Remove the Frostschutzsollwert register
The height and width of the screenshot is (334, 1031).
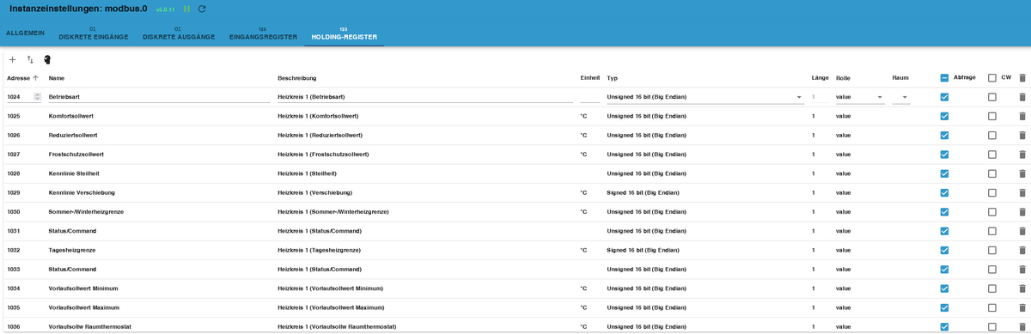pos(1022,155)
